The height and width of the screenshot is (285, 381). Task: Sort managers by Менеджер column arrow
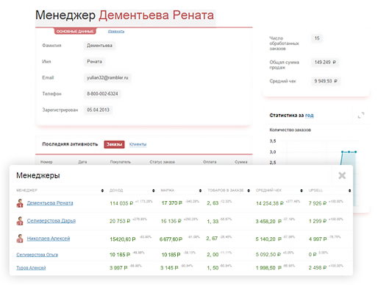click(x=102, y=191)
